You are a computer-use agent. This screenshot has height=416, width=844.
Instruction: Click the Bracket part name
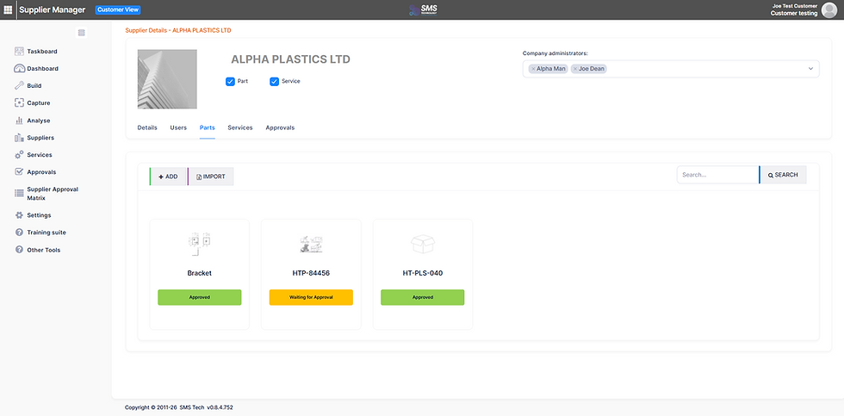click(199, 273)
